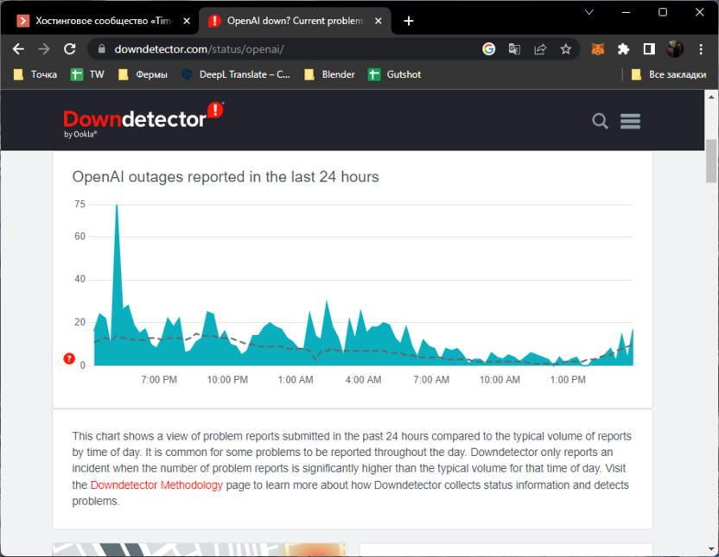Click the 7:00 PM axis label
This screenshot has height=557, width=719.
click(159, 380)
